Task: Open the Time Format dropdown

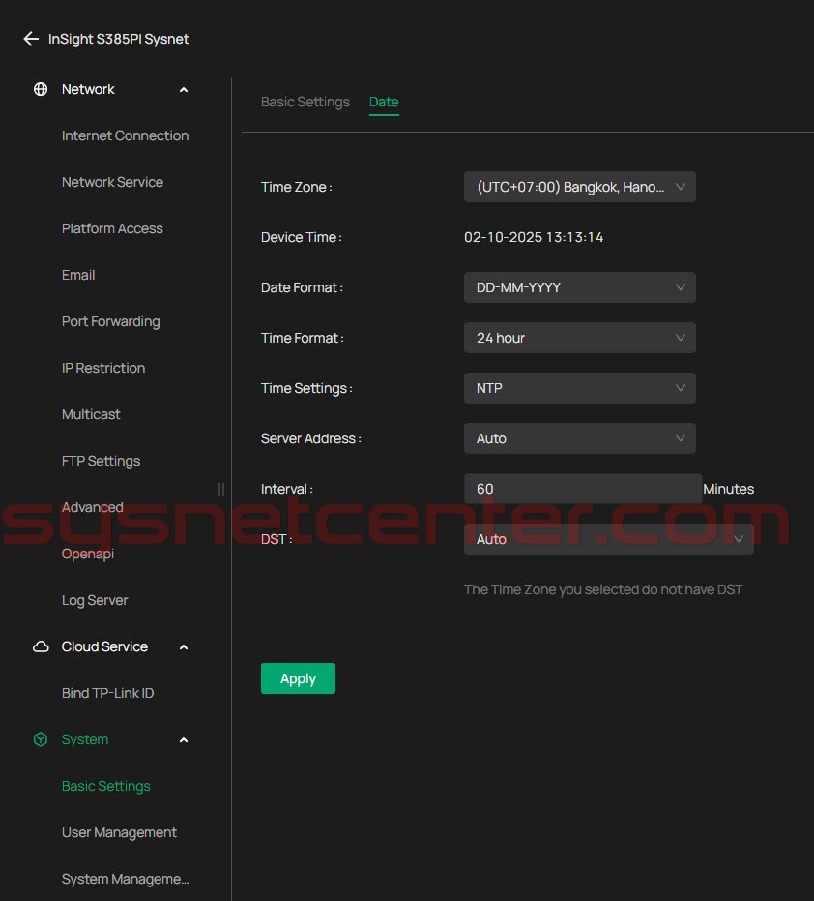Action: 579,338
